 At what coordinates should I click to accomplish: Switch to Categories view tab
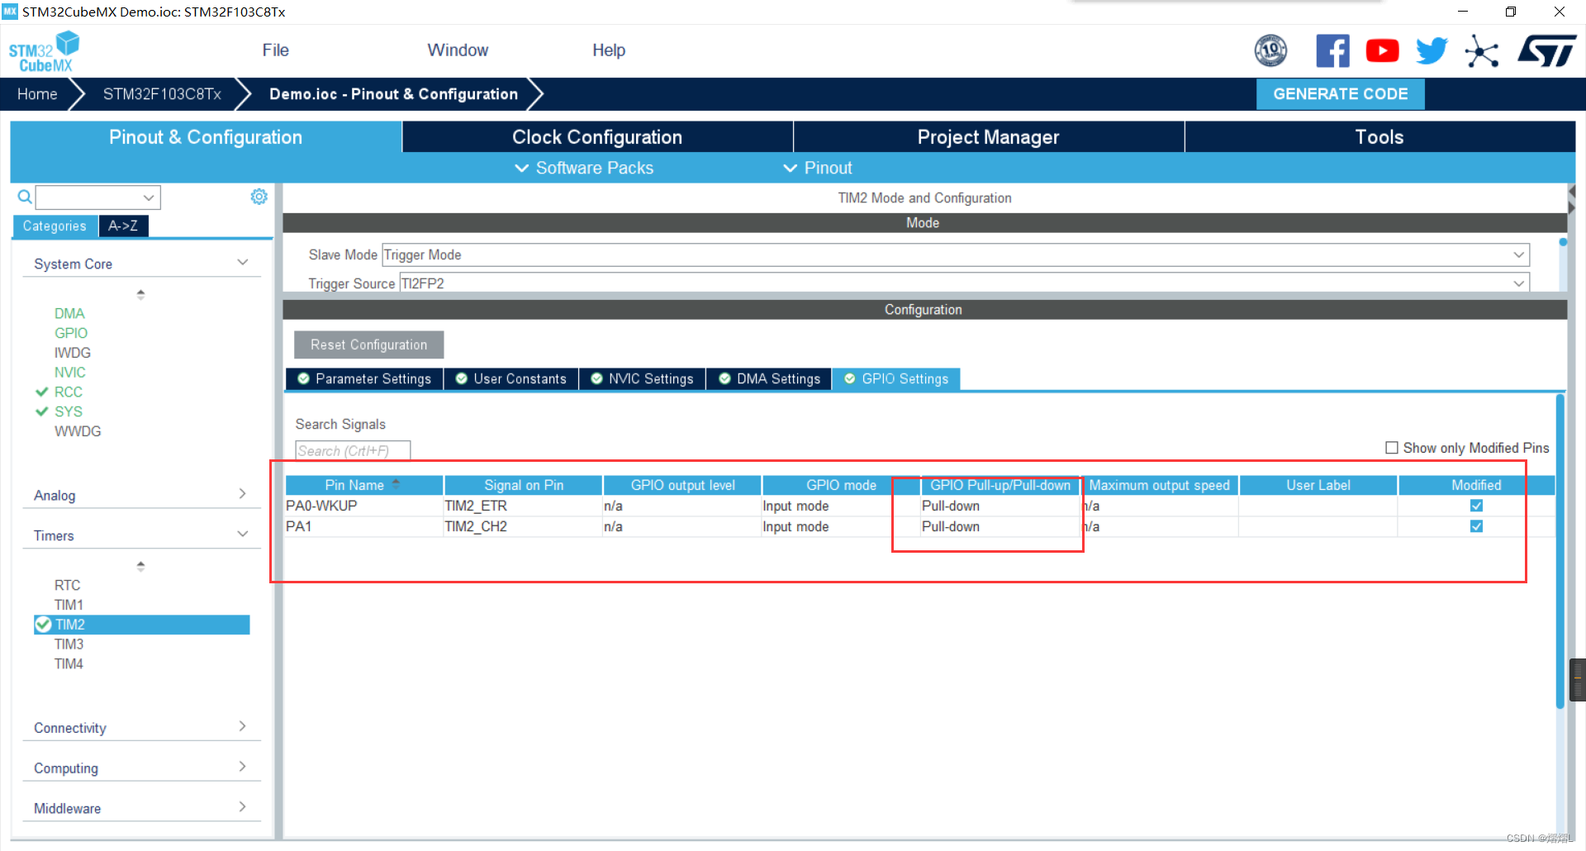click(x=55, y=226)
